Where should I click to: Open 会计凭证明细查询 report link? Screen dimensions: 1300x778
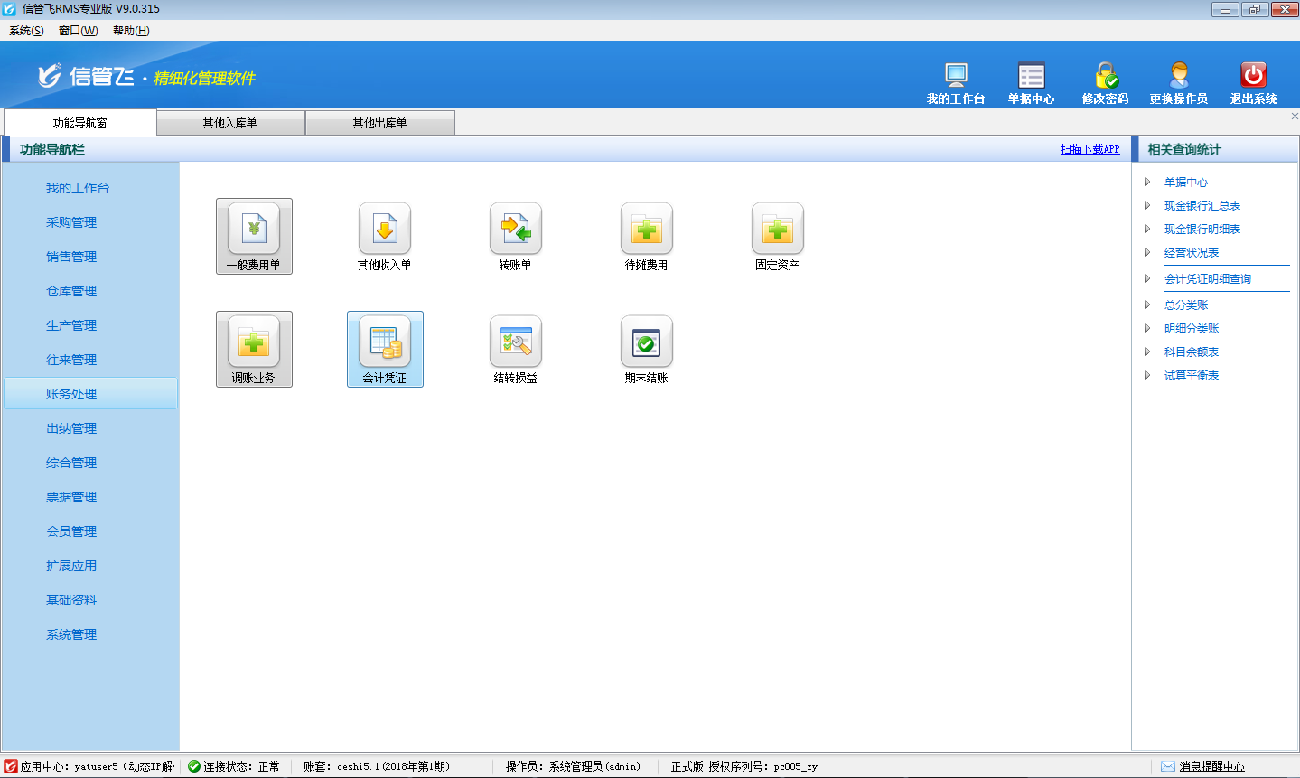[1208, 279]
